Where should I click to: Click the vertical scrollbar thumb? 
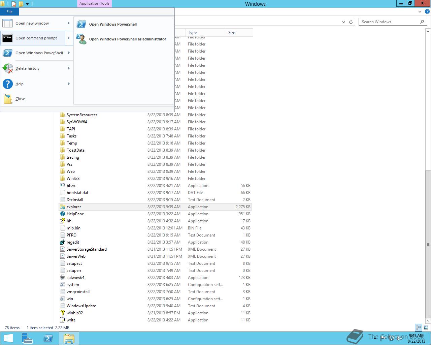click(x=428, y=244)
